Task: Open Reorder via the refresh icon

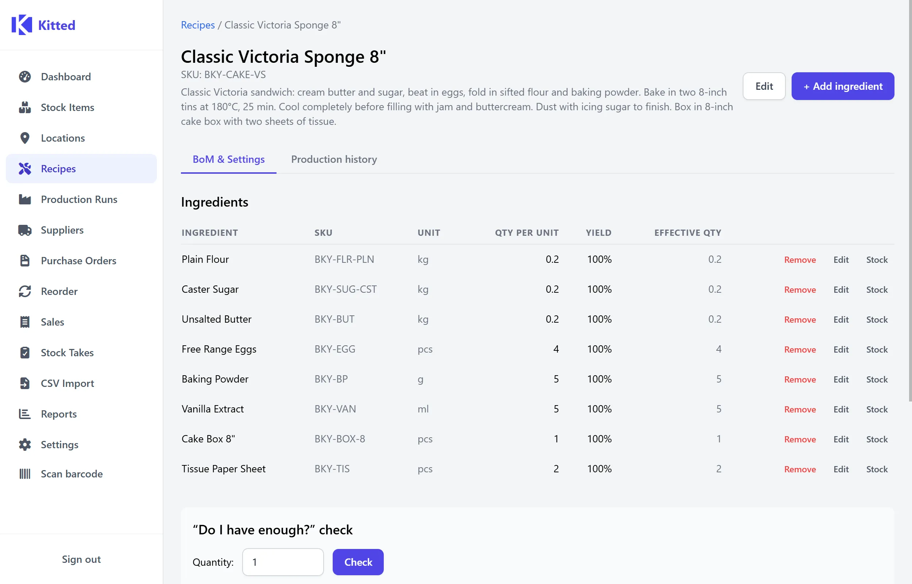Action: (25, 291)
